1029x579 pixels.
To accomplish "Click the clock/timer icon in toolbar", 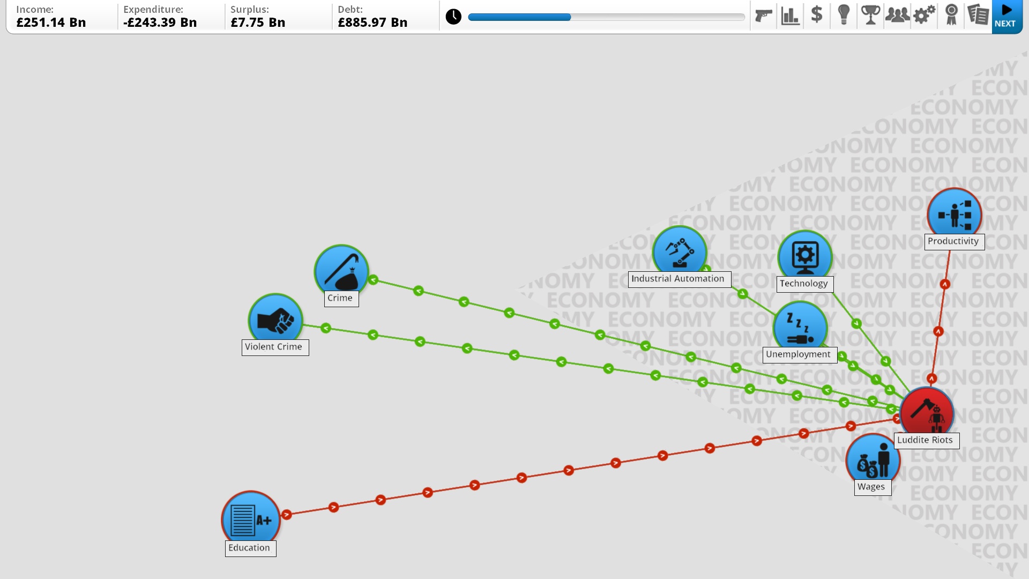I will coord(454,16).
